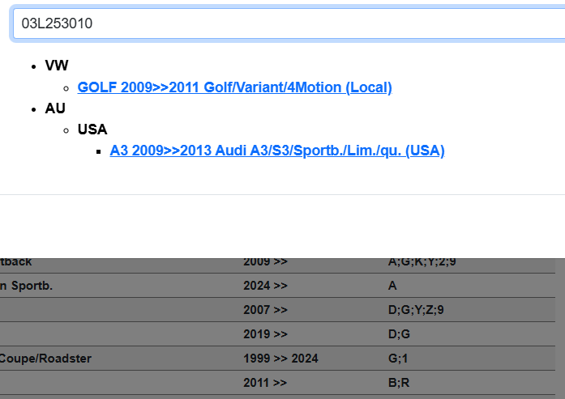Click the 2019 >> year cell
The width and height of the screenshot is (565, 399).
(x=265, y=334)
